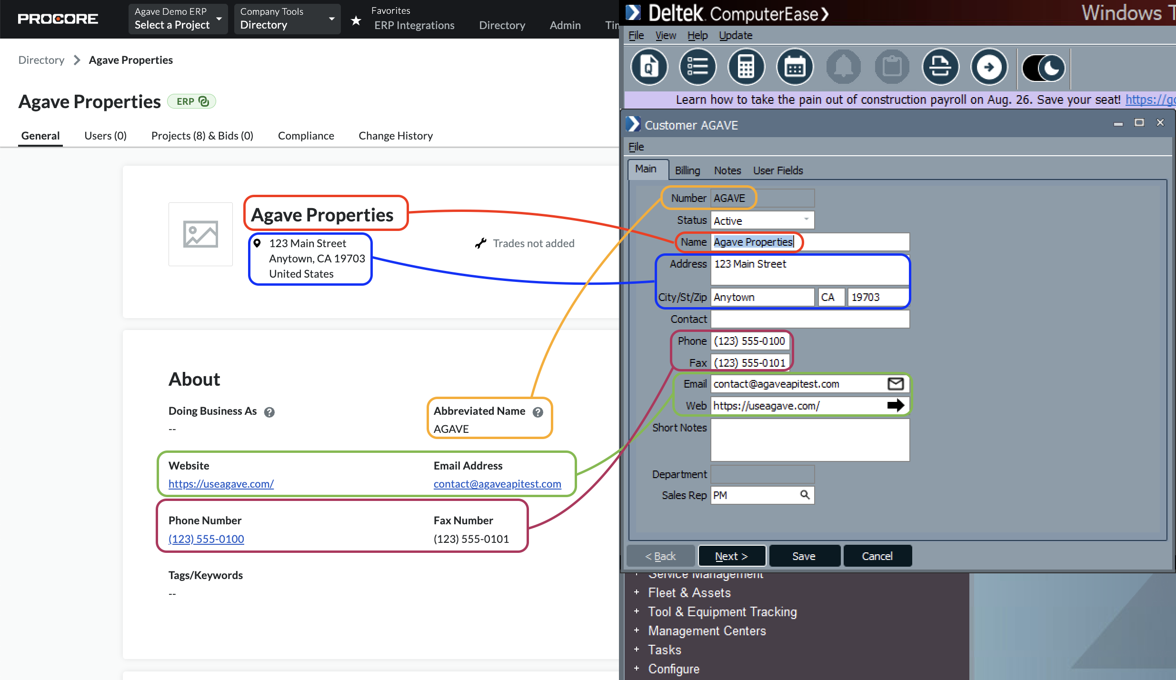Expand Management Centers tree item
The height and width of the screenshot is (680, 1176).
pos(637,630)
